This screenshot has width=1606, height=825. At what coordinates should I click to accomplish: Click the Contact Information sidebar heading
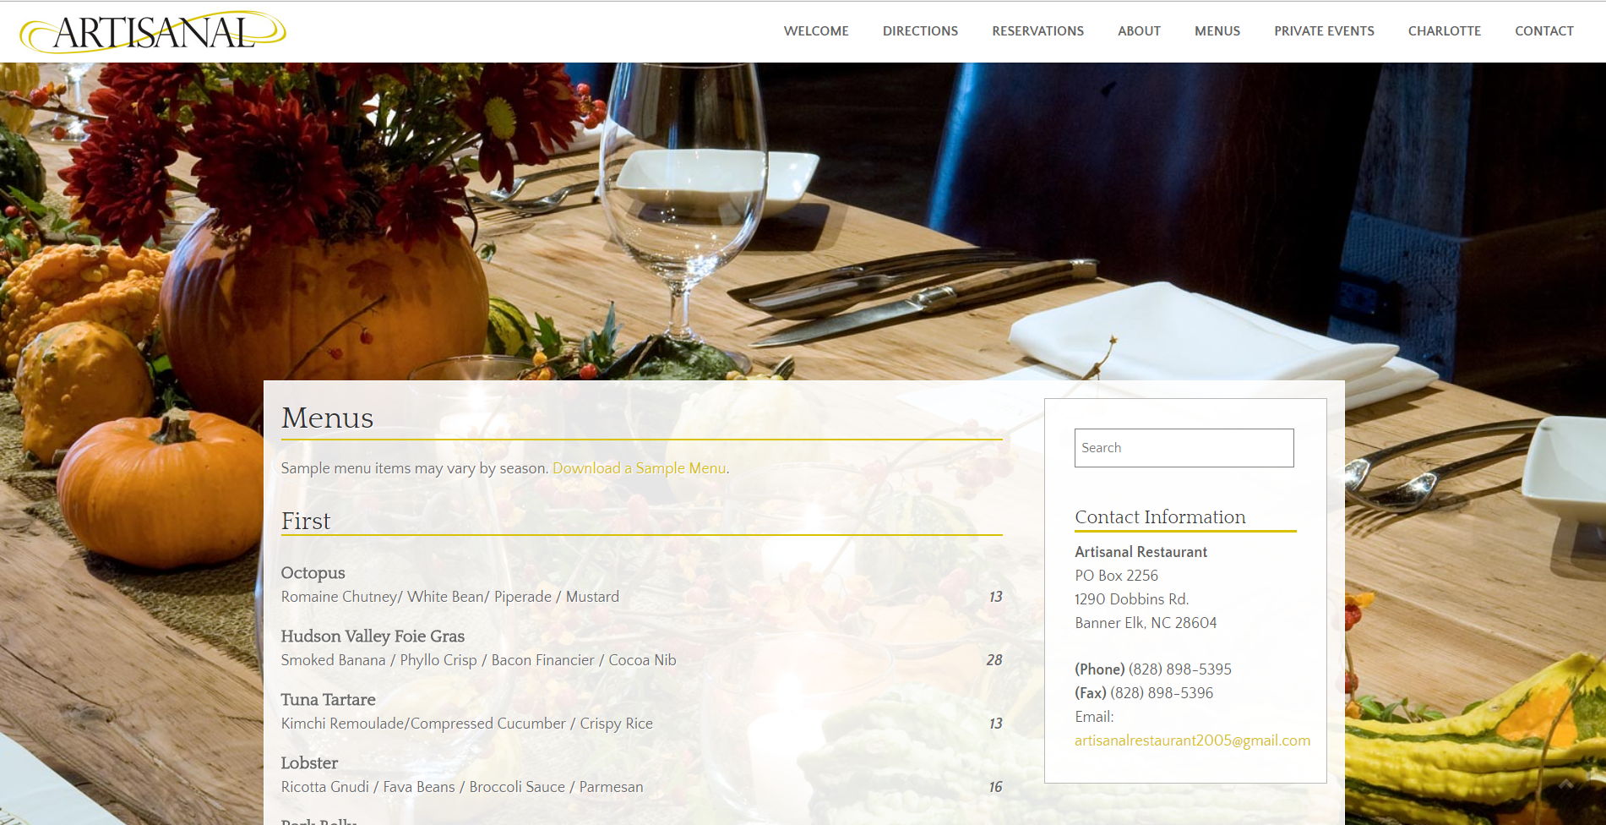pyautogui.click(x=1160, y=516)
